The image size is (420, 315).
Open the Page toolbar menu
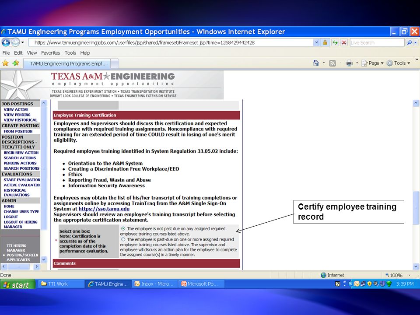[373, 63]
